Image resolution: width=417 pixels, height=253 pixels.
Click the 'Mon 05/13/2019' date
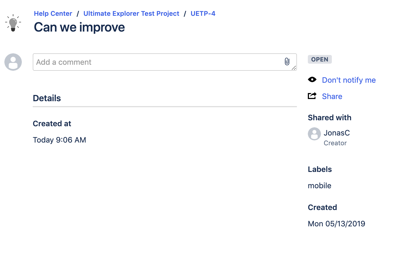click(x=336, y=224)
